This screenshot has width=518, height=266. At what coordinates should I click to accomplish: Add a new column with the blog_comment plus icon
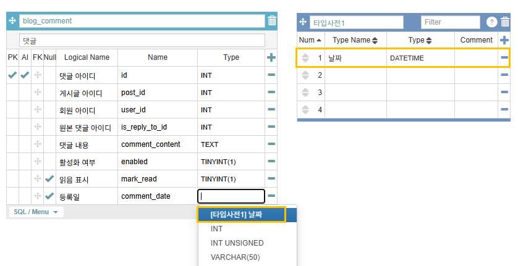(x=271, y=57)
